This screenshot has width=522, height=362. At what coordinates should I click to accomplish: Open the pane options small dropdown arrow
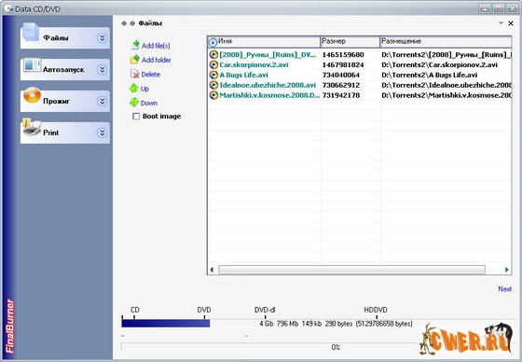[501, 23]
